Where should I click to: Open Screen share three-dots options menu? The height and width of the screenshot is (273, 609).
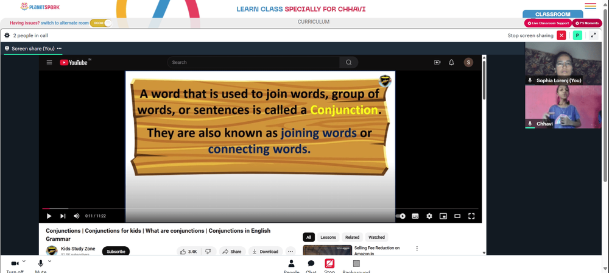[59, 49]
